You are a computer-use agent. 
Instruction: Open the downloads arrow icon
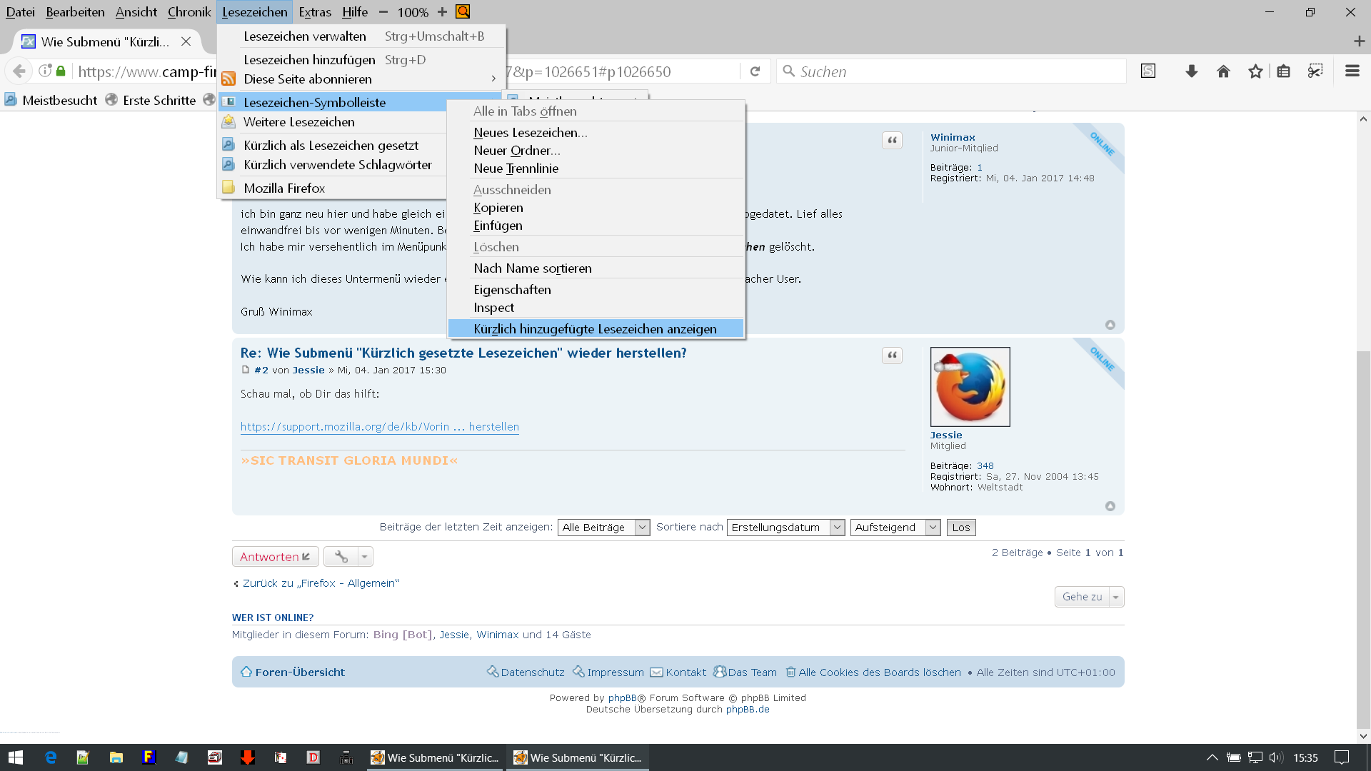pos(1191,71)
